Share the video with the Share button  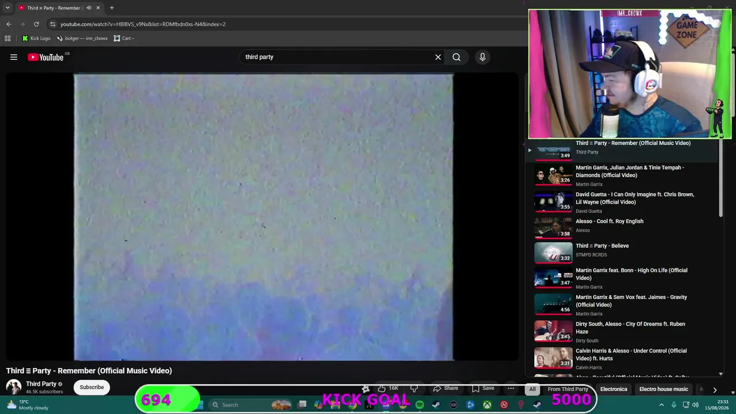446,389
